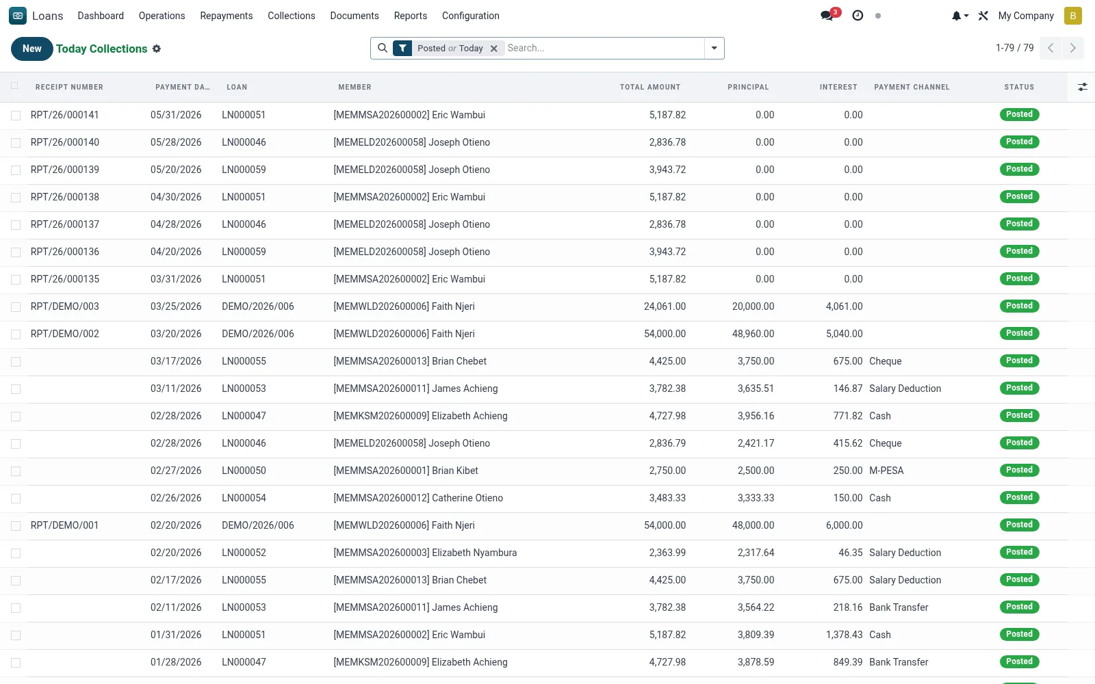Open the Loans app home icon
Screen dimensions: 1095x684
click(18, 16)
